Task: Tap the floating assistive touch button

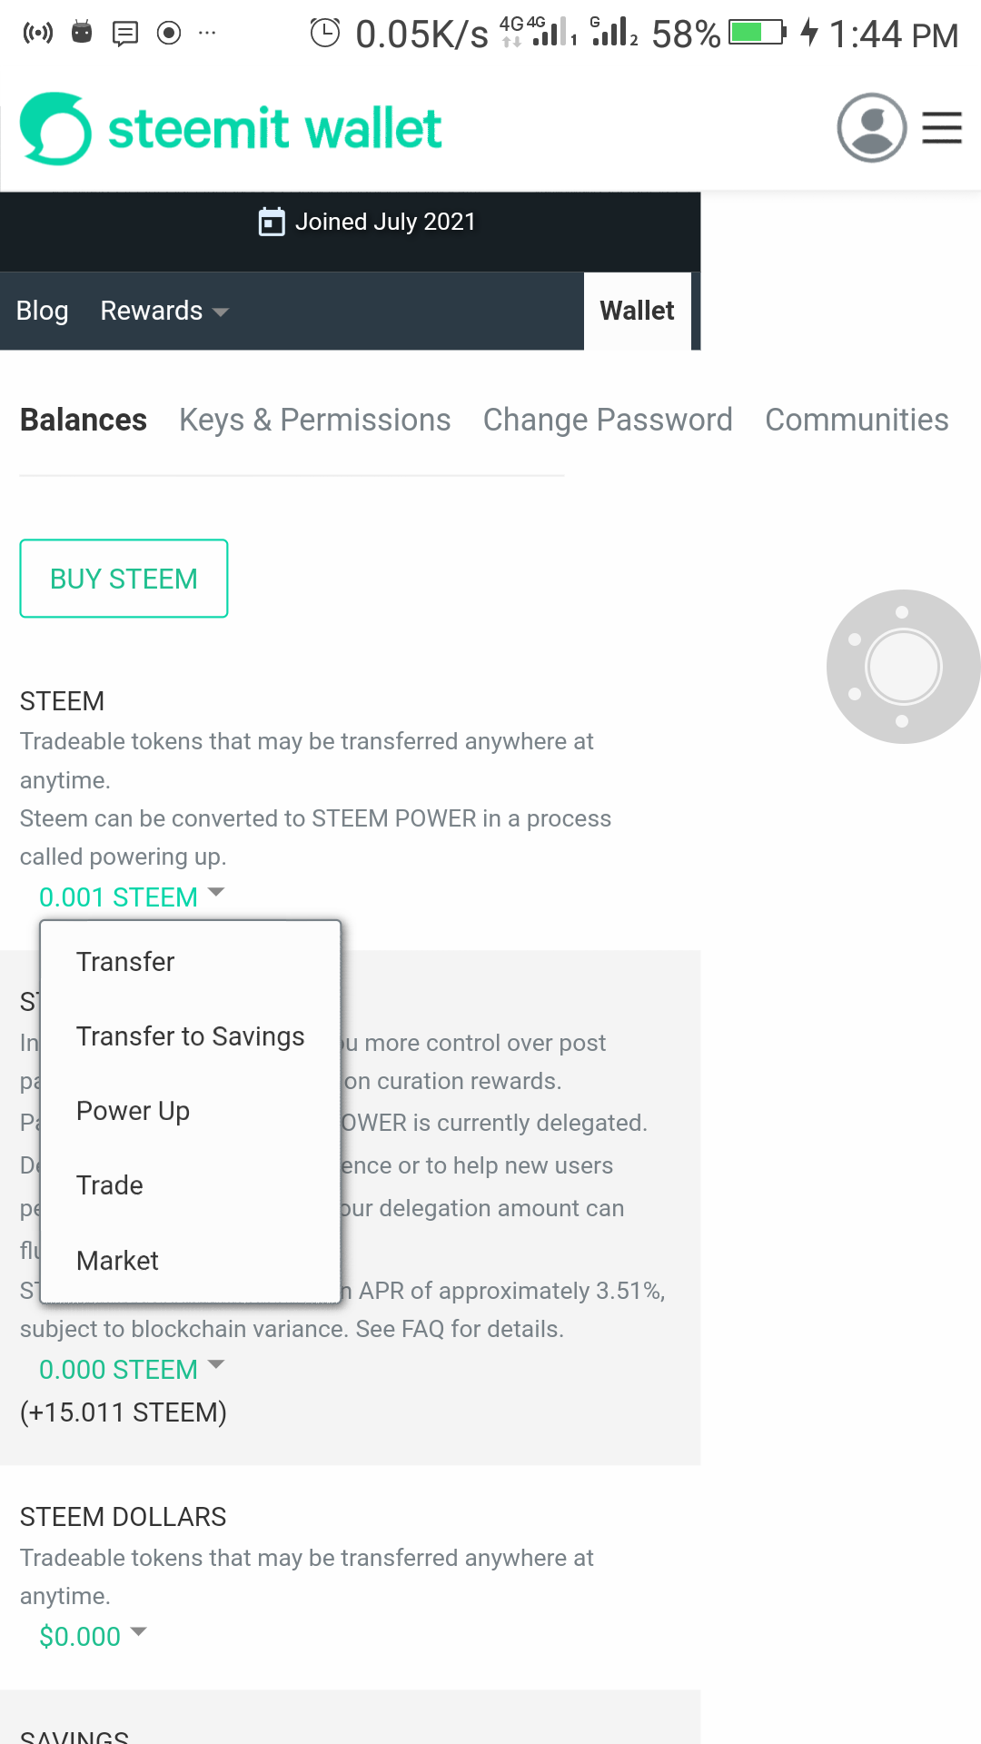Action: coord(903,667)
